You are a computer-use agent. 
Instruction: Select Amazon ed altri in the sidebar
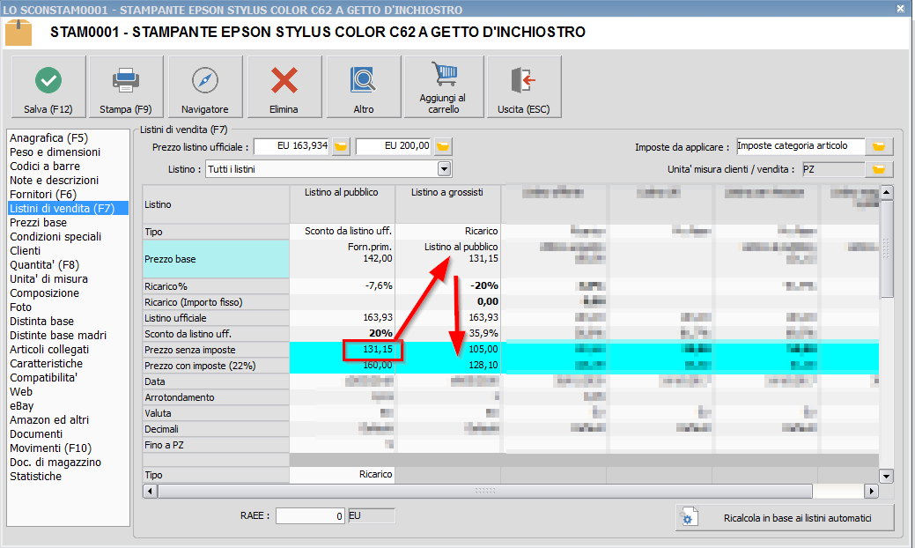pos(49,419)
